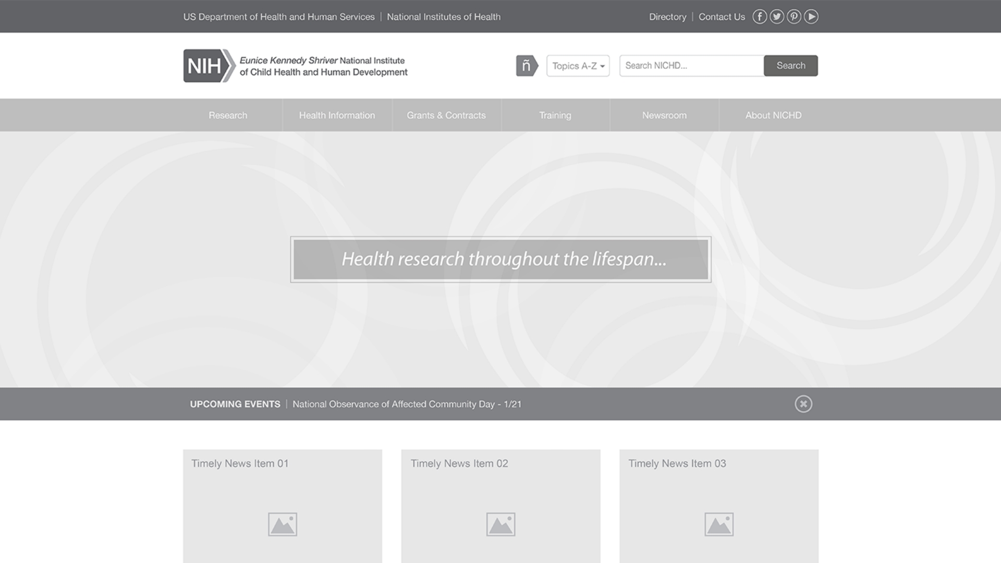Follow the Directory link

(x=667, y=17)
